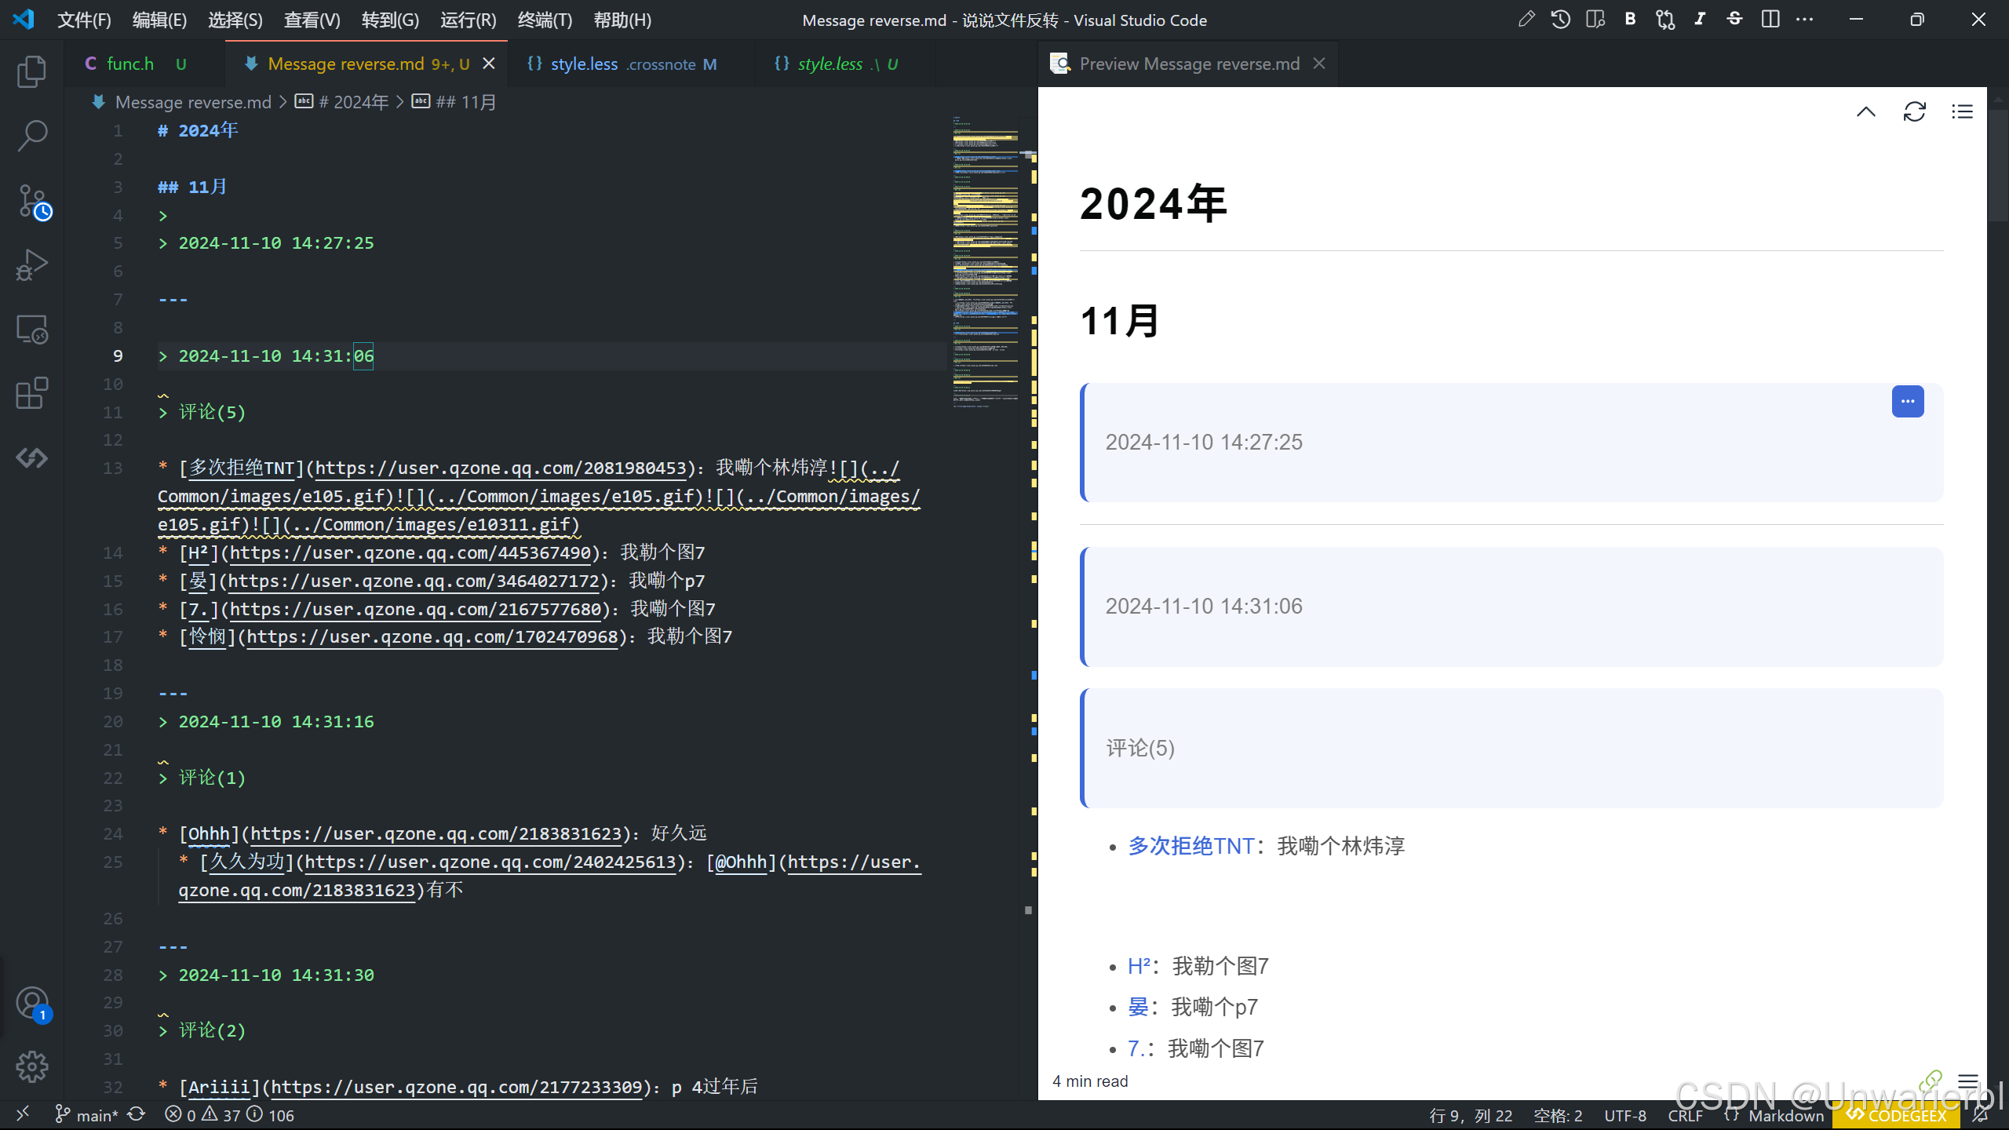The height and width of the screenshot is (1130, 2009).
Task: Open the 终端(T) menu
Action: [x=545, y=20]
